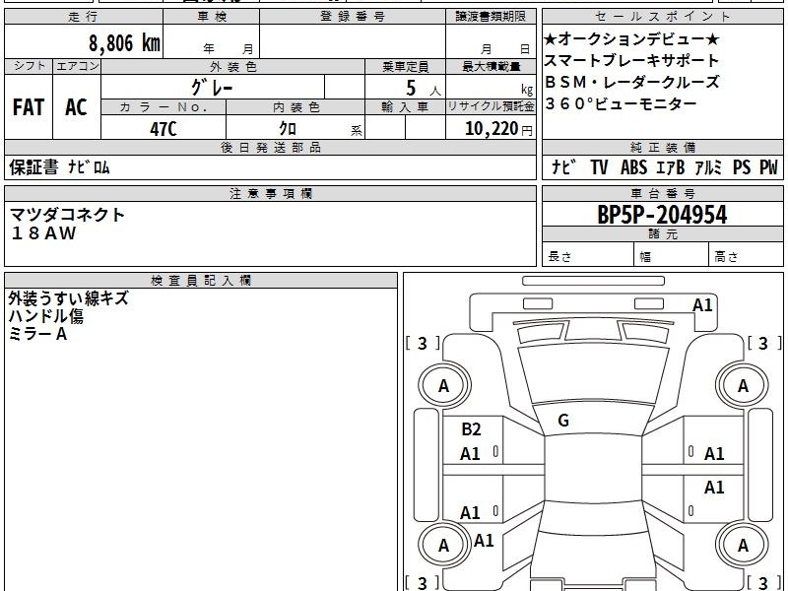This screenshot has width=788, height=591.
Task: Click the ハンドル傷 remark
Action: [45, 316]
